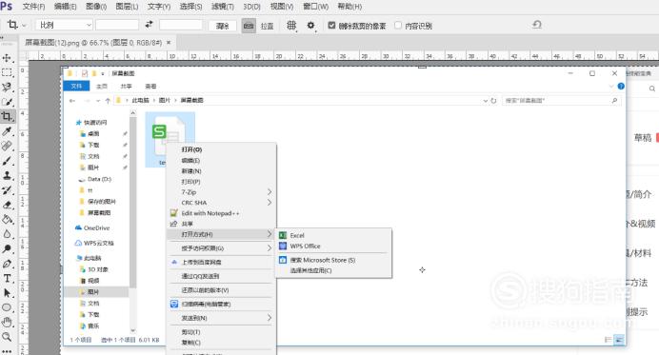Select the Clone Stamp tool

click(7, 175)
